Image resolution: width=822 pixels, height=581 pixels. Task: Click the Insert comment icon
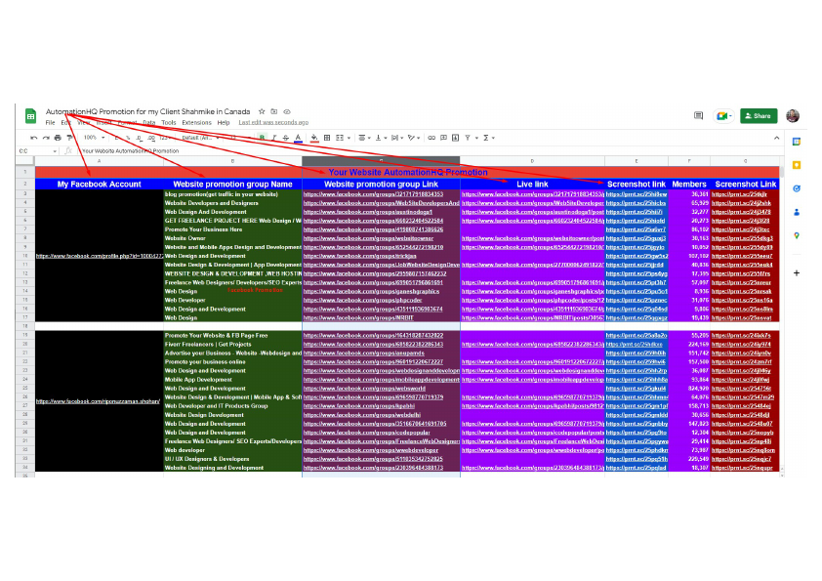[443, 138]
